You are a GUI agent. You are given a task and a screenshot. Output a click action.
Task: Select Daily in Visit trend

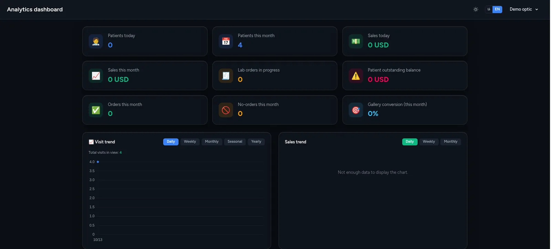pyautogui.click(x=171, y=142)
